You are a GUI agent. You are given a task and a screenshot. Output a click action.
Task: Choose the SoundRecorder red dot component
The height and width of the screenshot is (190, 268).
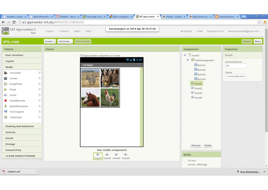point(5,100)
